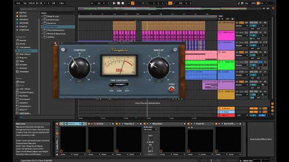Toggle the MJUCjr device power button

tap(89, 124)
